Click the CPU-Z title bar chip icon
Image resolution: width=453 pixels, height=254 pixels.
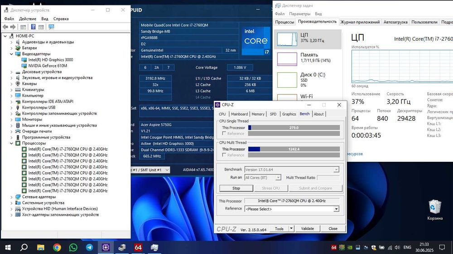pyautogui.click(x=218, y=105)
